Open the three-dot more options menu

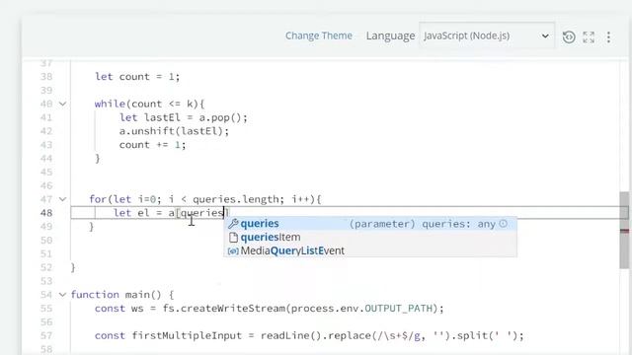[608, 37]
